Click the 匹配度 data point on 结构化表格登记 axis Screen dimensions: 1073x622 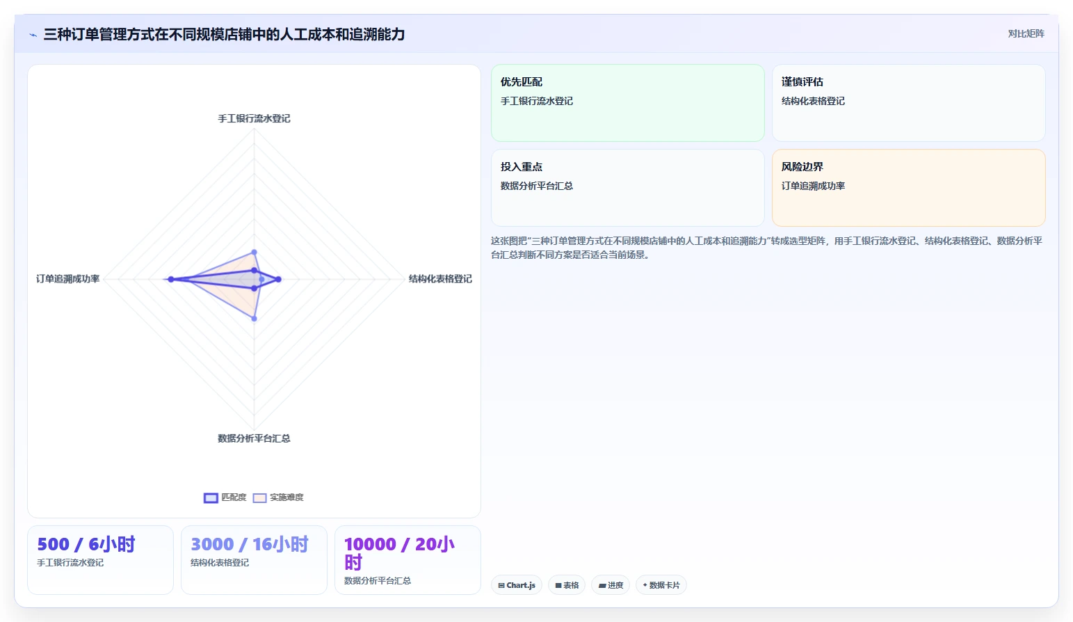point(278,279)
